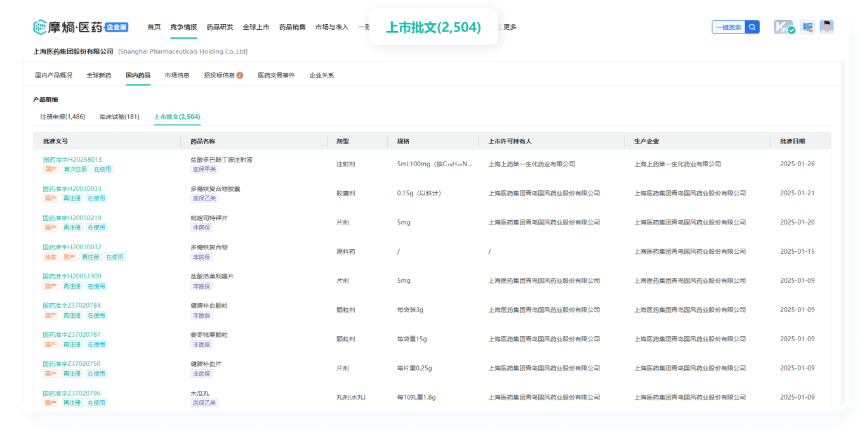Click the 2025-01-26 approval date cell
867x432 pixels.
797,164
